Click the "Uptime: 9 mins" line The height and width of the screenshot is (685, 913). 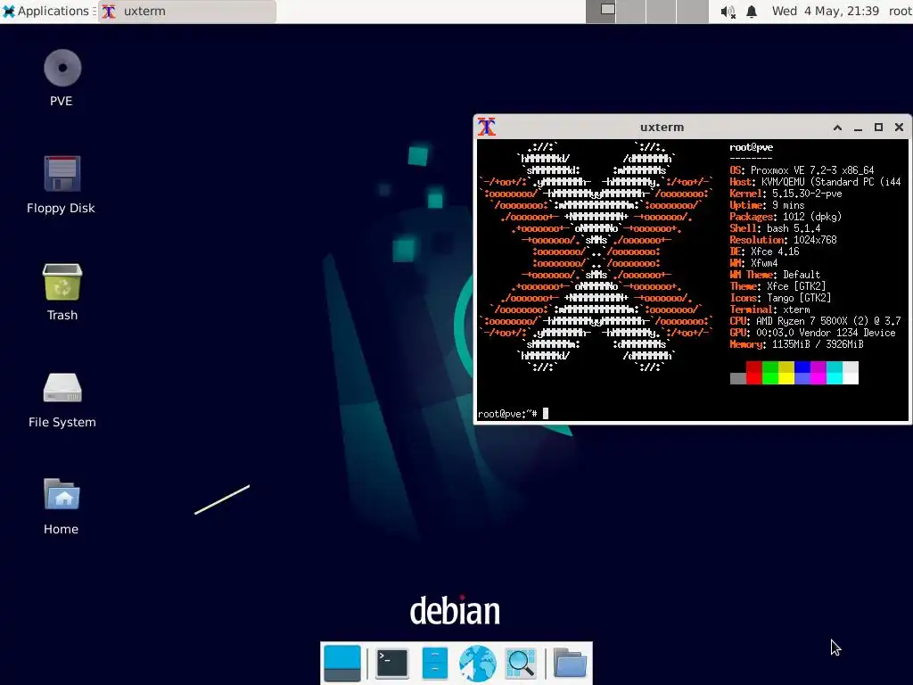(767, 205)
